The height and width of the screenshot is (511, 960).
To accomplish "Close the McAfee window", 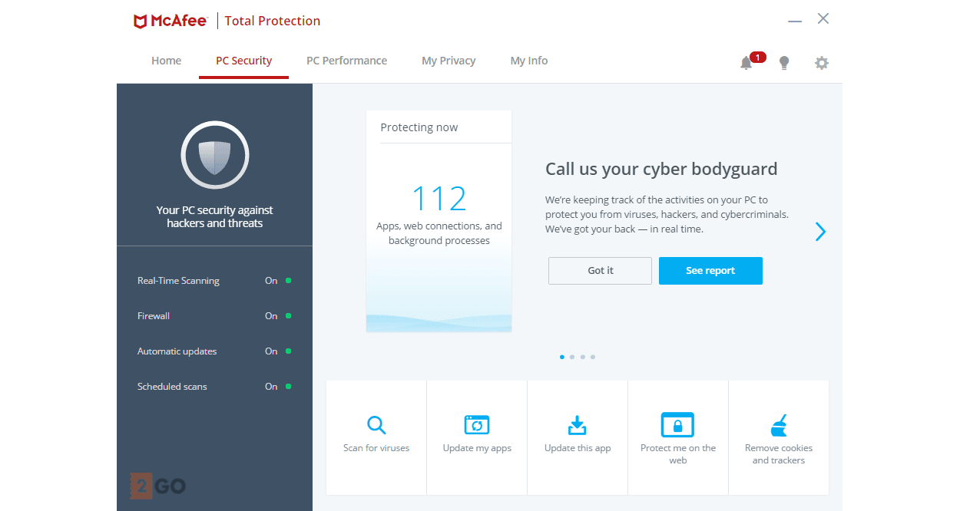I will coord(823,18).
